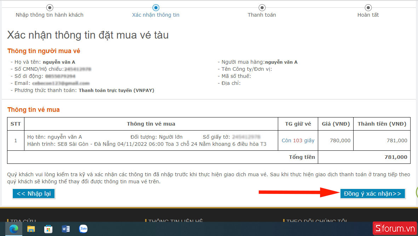Select the 'Hoàn tất' step label
Viewport: 418px width, 236px height.
[x=368, y=15]
